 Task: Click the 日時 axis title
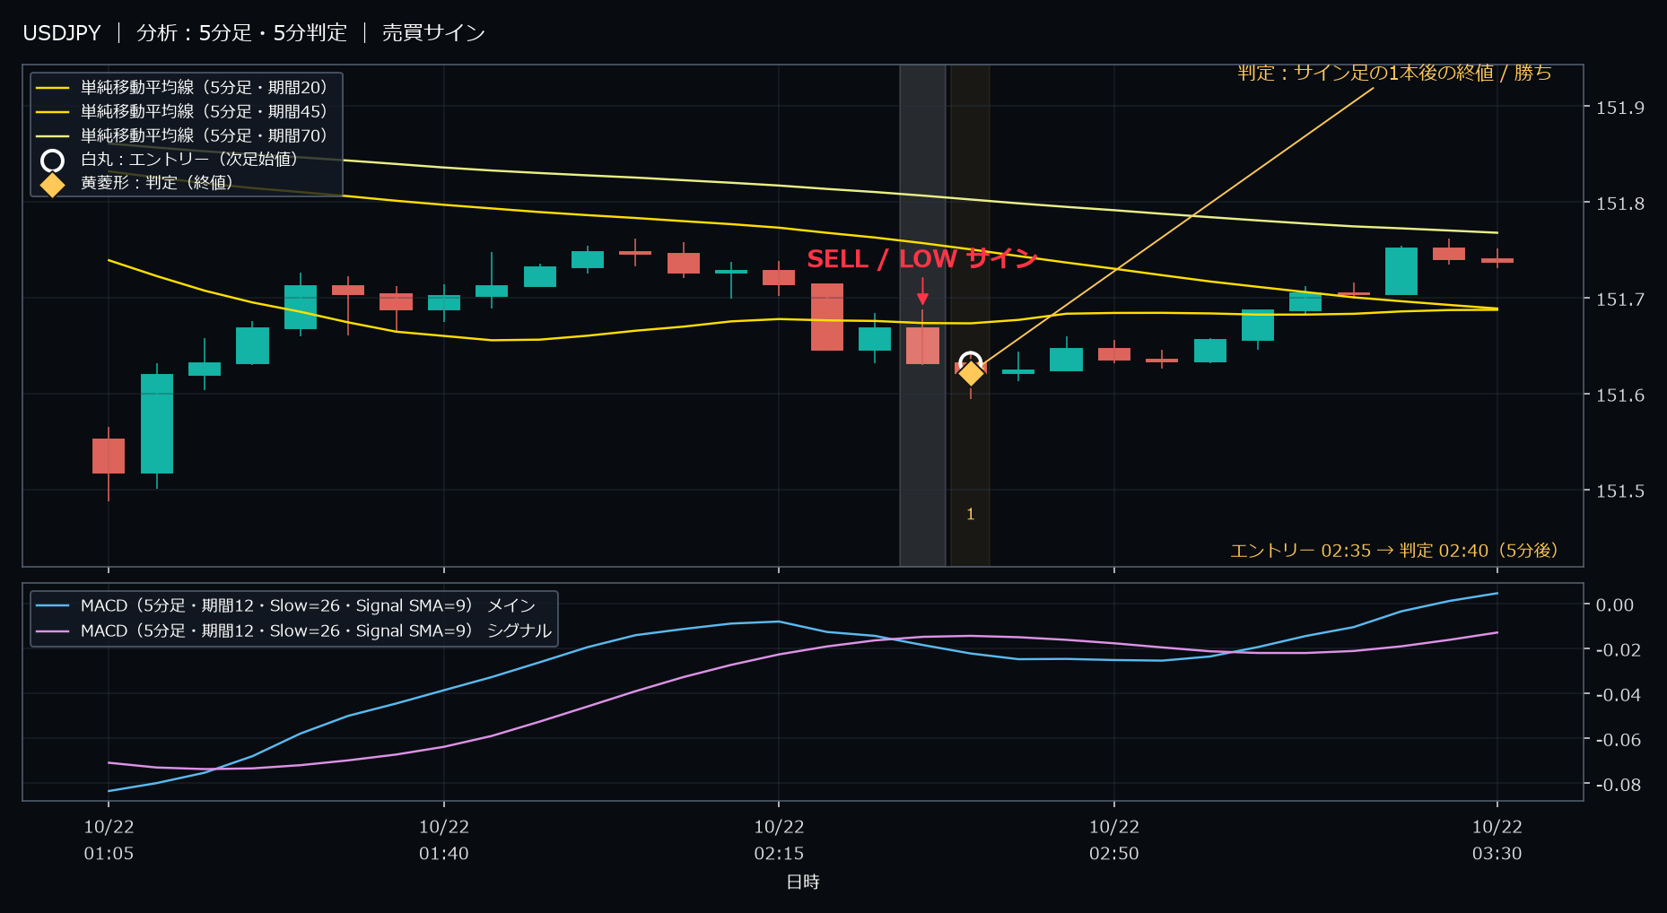(x=803, y=883)
